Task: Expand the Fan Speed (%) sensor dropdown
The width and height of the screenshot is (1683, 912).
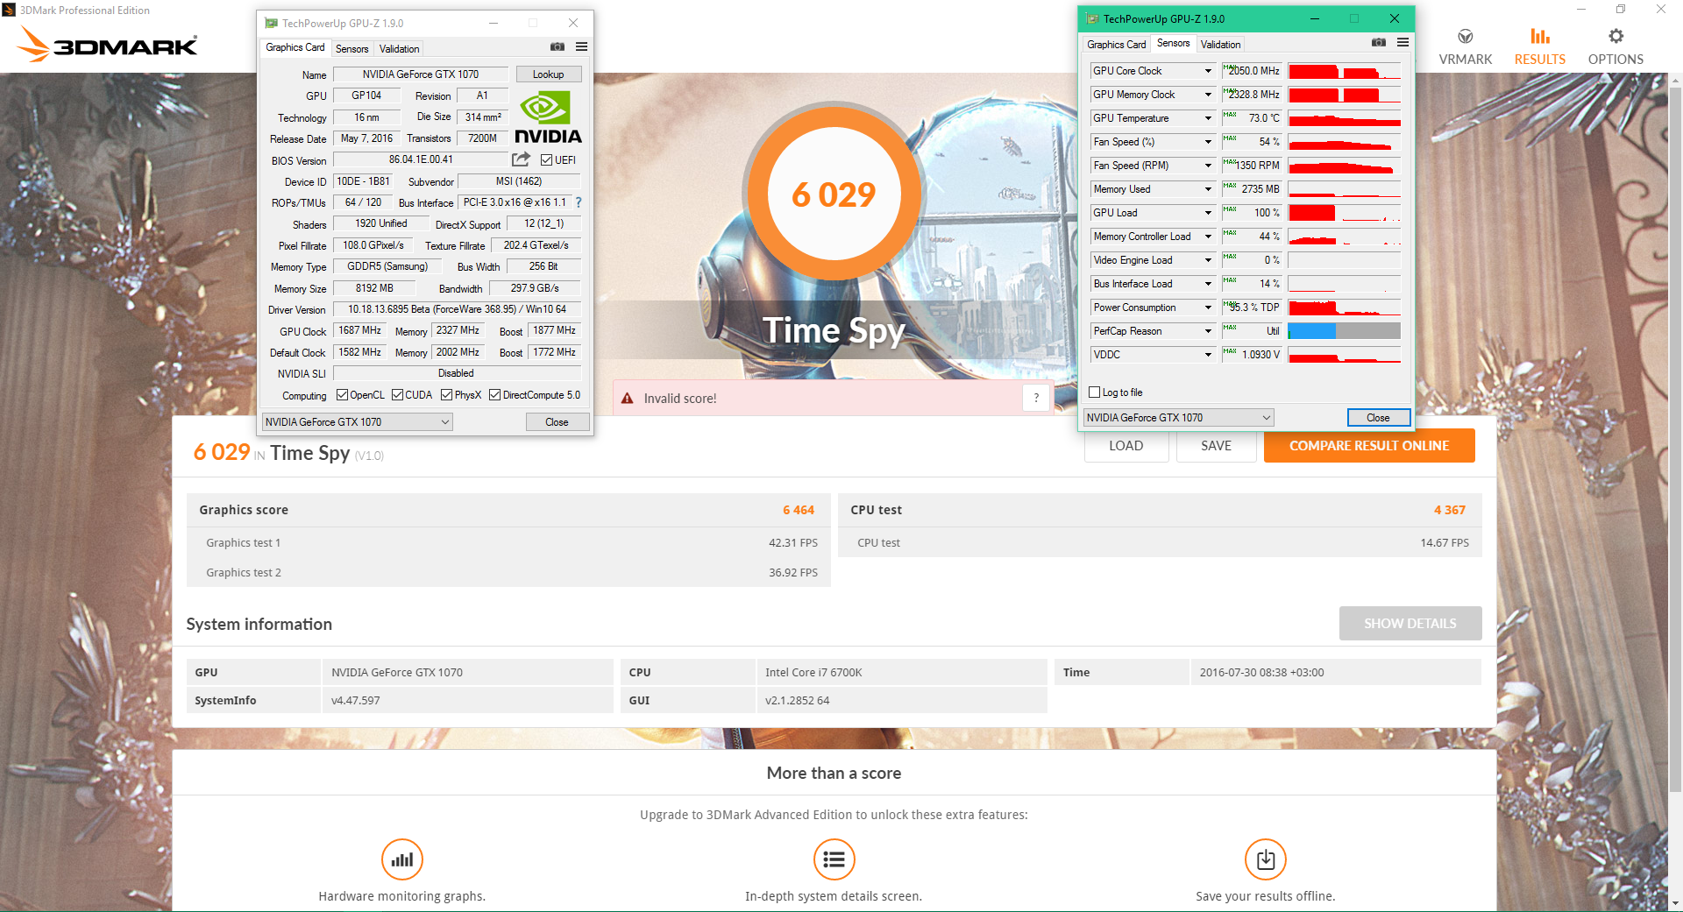Action: tap(1208, 142)
